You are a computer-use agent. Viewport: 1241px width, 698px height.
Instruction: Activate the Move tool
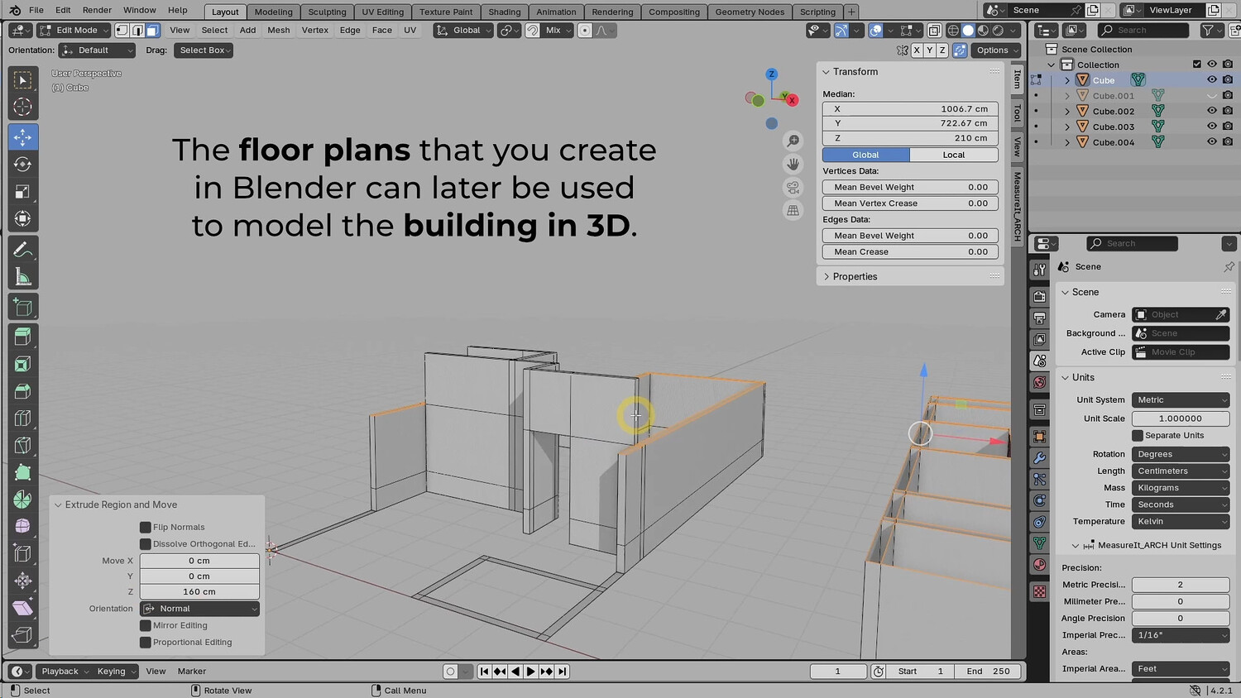[x=22, y=136]
